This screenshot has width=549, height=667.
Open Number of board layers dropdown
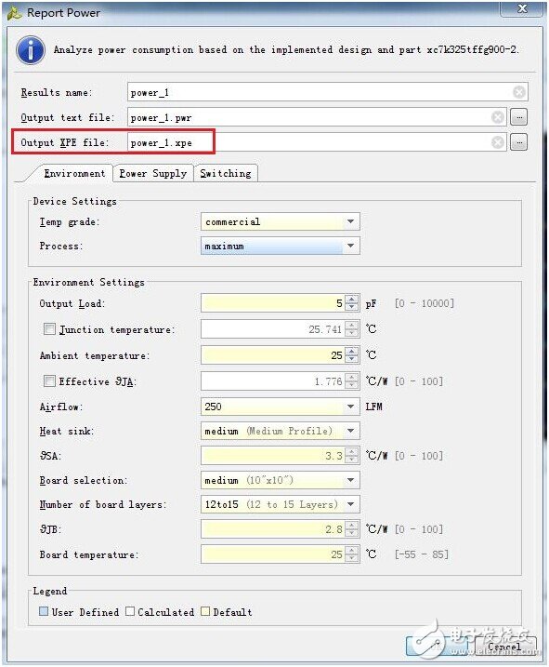[280, 504]
